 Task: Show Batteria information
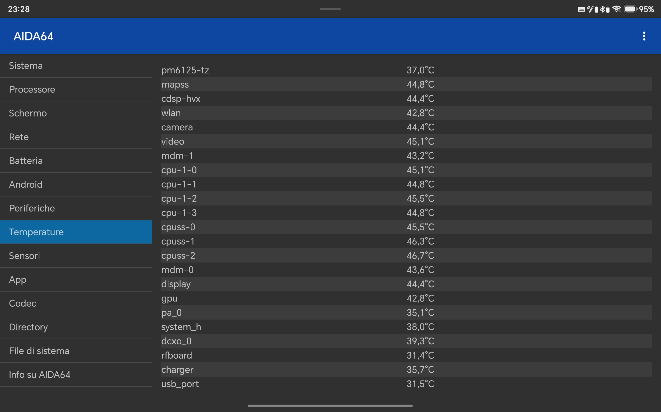click(x=76, y=161)
